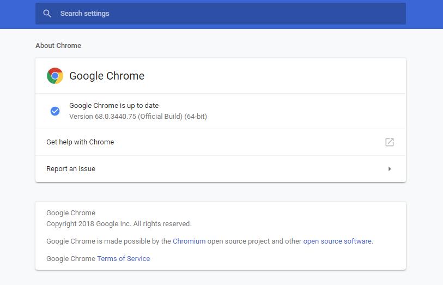The height and width of the screenshot is (285, 443).
Task: Click 'Google Chrome' text before Terms of Service
Action: 71,258
